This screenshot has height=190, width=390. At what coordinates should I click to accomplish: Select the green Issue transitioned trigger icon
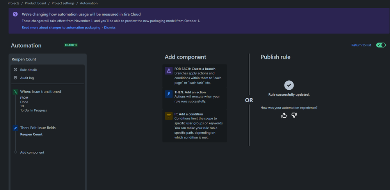click(x=16, y=92)
